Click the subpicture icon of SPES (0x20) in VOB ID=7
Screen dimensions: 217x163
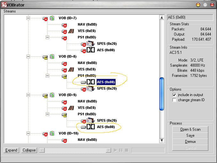point(91,44)
